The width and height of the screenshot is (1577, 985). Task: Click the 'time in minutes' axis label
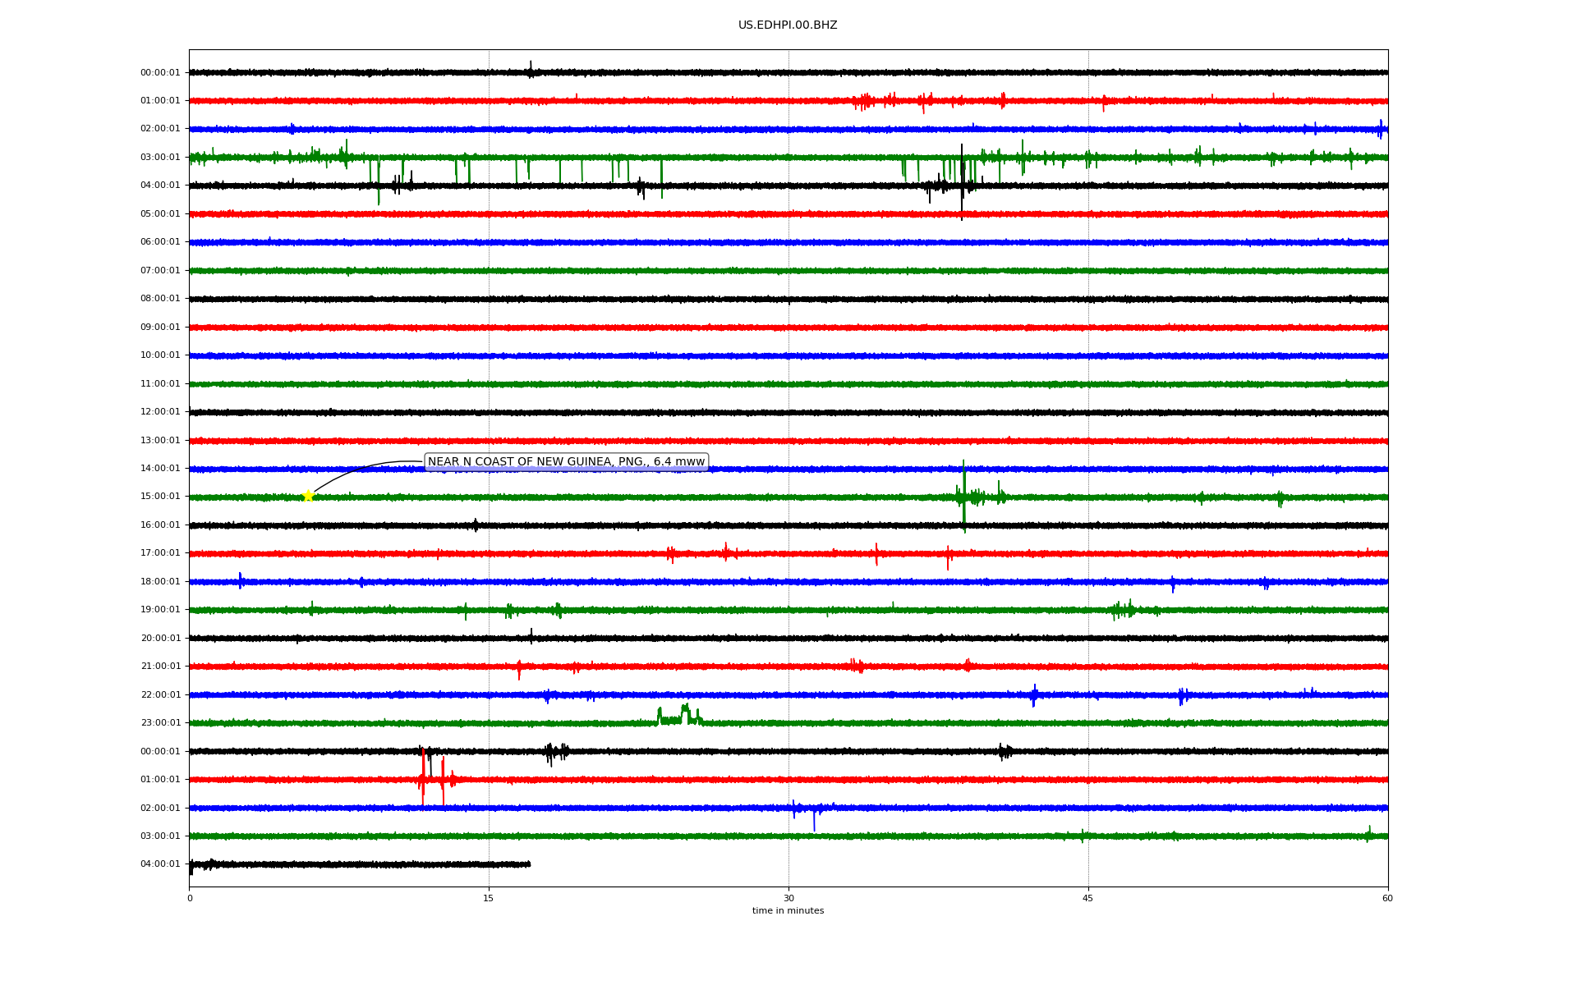[x=788, y=911]
